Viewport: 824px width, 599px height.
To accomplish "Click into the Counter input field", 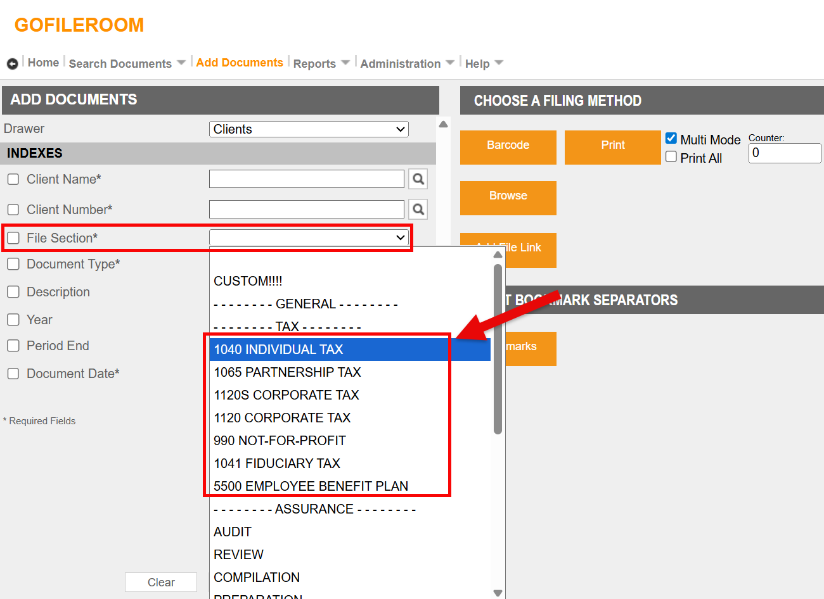I will tap(784, 153).
